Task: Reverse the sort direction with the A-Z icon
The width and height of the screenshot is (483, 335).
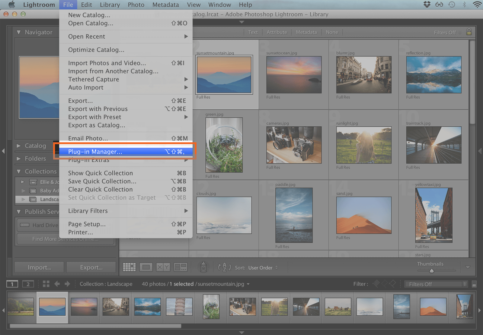Action: pyautogui.click(x=224, y=267)
